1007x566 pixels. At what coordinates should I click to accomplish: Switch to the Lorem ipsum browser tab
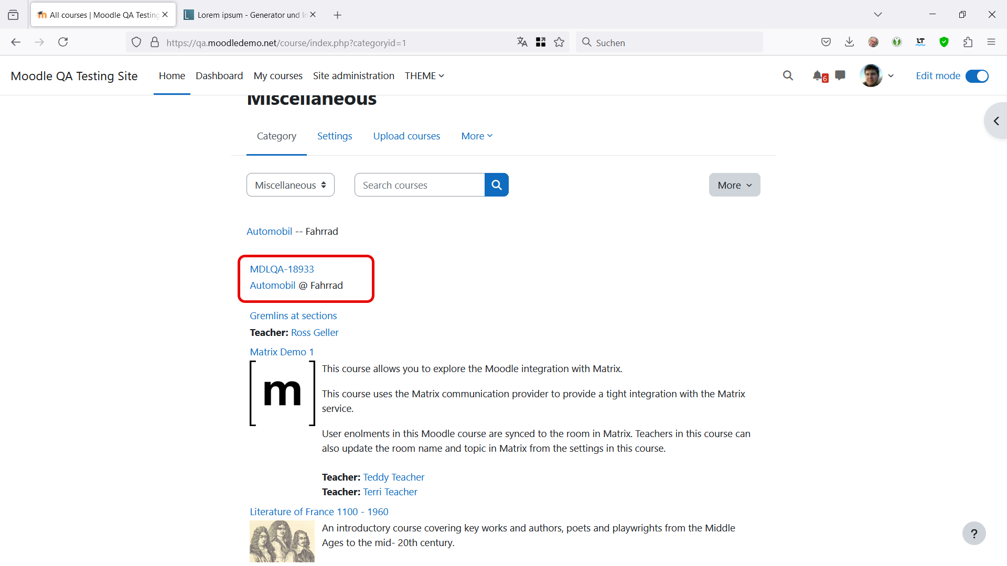[249, 15]
